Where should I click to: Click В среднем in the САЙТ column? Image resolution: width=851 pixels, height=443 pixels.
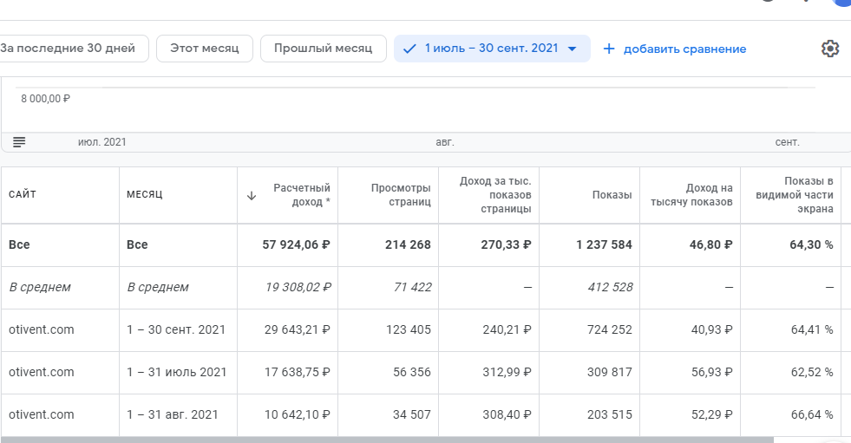point(40,287)
